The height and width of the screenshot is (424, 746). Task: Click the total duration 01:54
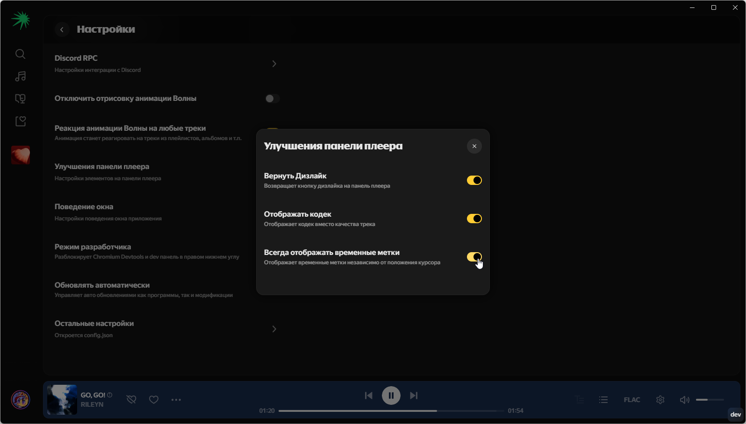(516, 411)
